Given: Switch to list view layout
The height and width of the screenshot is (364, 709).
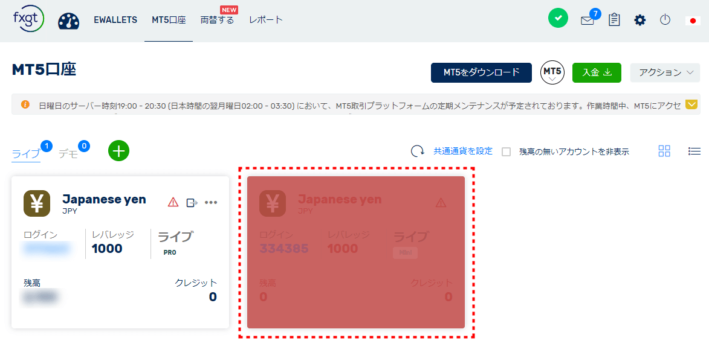Looking at the screenshot, I should tap(694, 151).
